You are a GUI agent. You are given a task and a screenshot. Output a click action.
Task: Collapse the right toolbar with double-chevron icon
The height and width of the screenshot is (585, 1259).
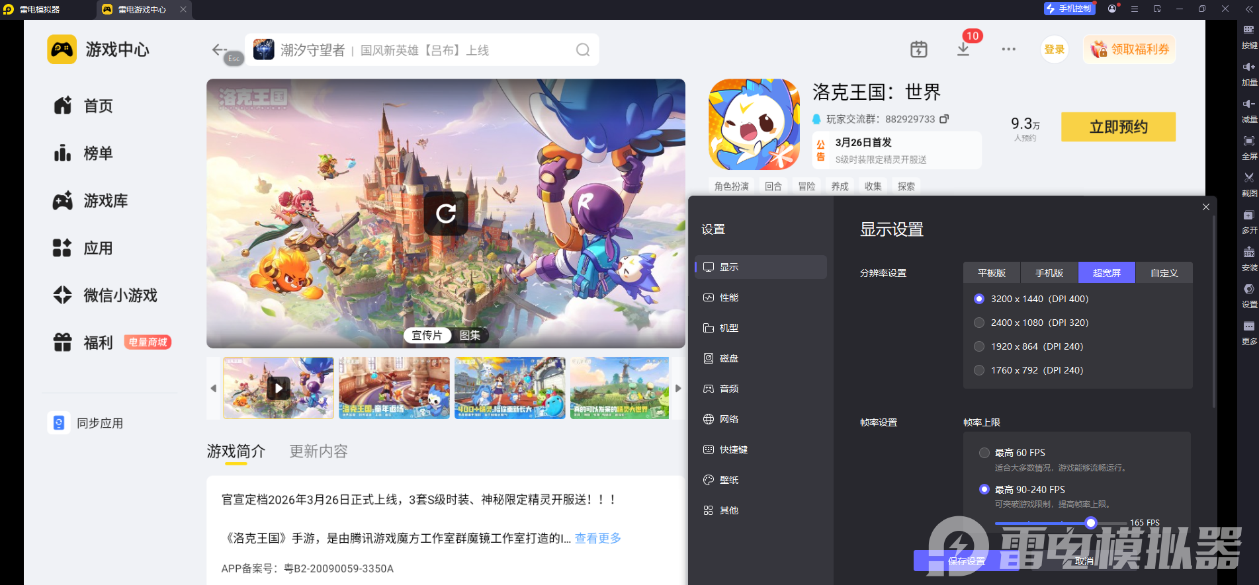(1249, 9)
